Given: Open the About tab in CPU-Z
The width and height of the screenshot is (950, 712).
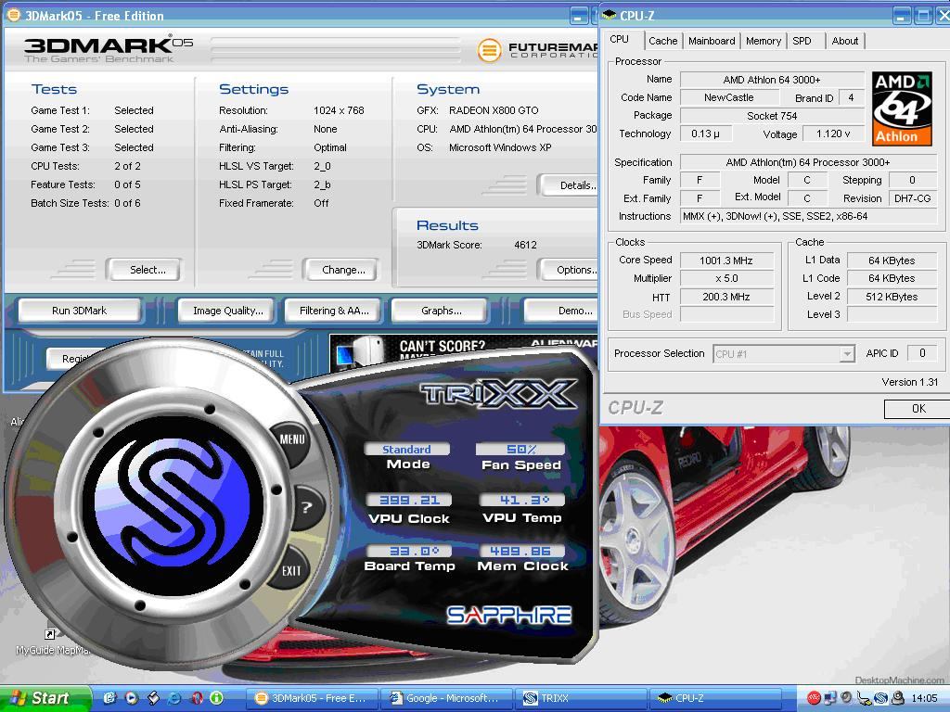Looking at the screenshot, I should point(844,41).
